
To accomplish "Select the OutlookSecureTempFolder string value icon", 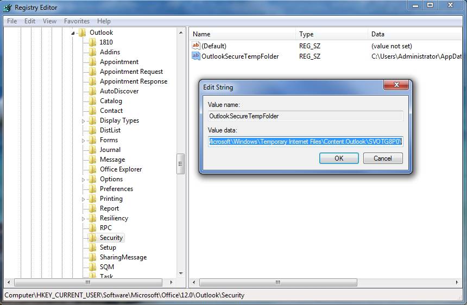I will point(196,56).
